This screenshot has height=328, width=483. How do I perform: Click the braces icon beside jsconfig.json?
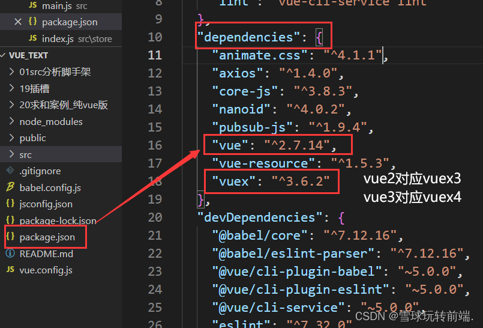[10, 204]
